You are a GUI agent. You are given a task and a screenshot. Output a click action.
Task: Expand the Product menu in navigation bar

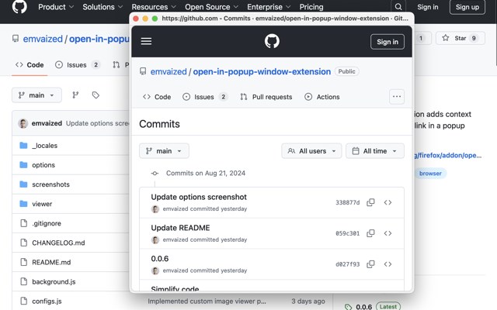click(x=56, y=7)
